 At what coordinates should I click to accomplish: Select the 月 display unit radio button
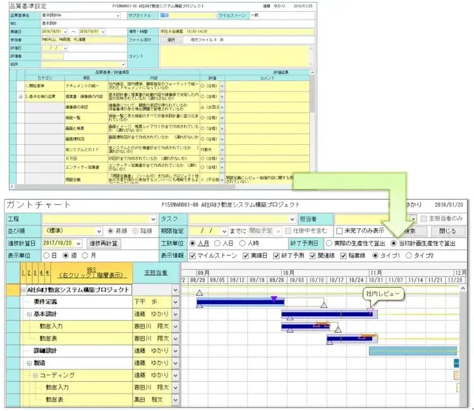pyautogui.click(x=87, y=255)
